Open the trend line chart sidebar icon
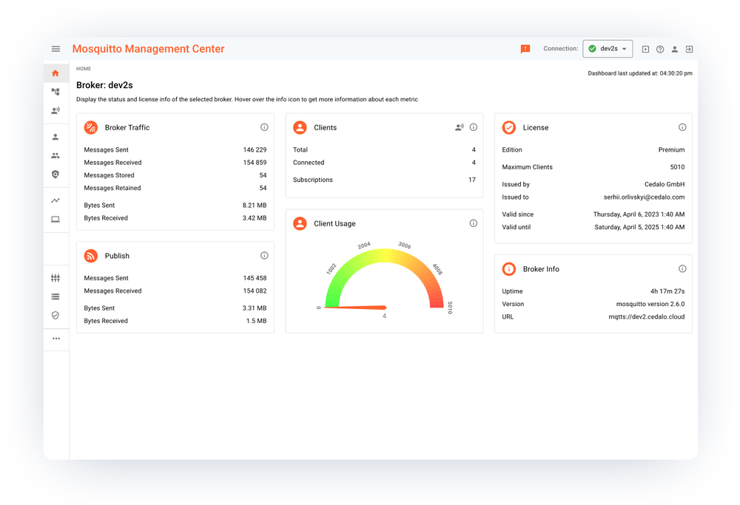Image resolution: width=740 pixels, height=505 pixels. 55,200
